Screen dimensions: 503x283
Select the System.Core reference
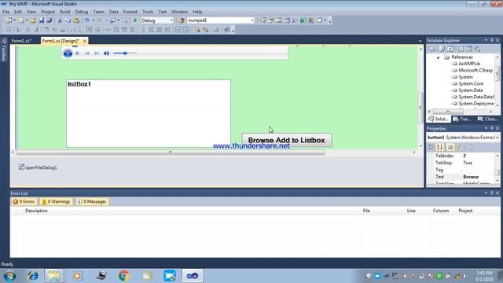471,83
